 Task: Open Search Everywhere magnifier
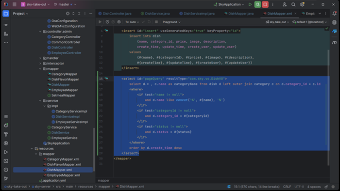(x=293, y=4)
